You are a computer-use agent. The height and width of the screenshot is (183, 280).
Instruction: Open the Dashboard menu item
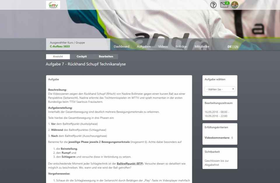tap(121, 46)
